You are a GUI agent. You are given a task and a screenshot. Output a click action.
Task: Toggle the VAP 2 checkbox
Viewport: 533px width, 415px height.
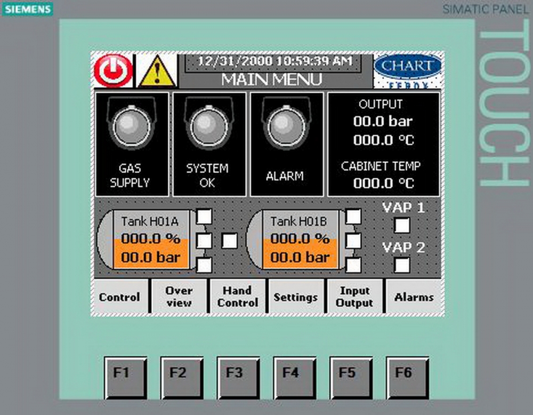pyautogui.click(x=402, y=265)
